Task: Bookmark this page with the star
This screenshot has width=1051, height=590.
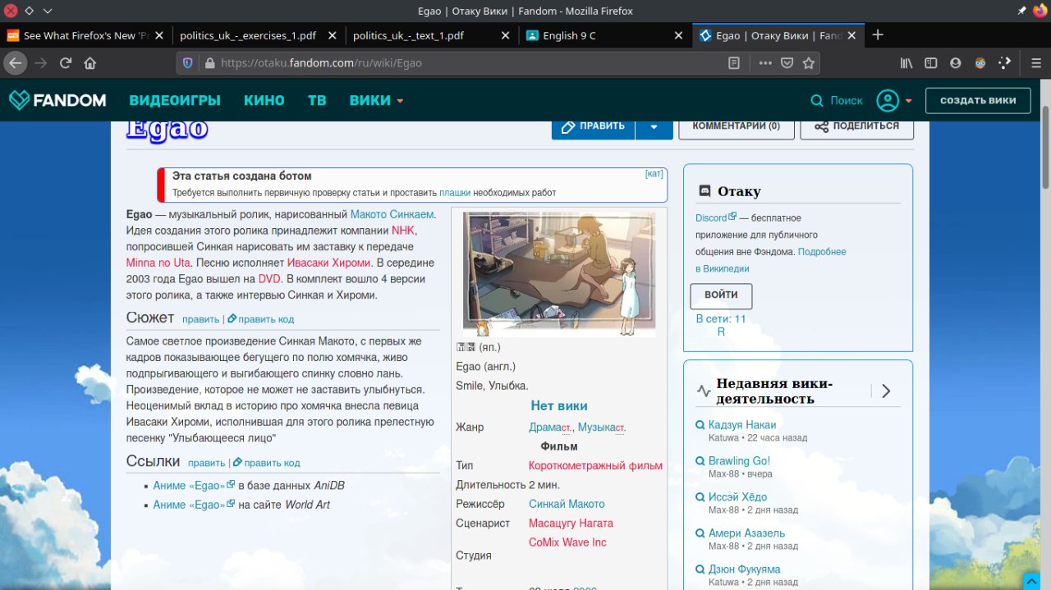Action: [x=809, y=63]
